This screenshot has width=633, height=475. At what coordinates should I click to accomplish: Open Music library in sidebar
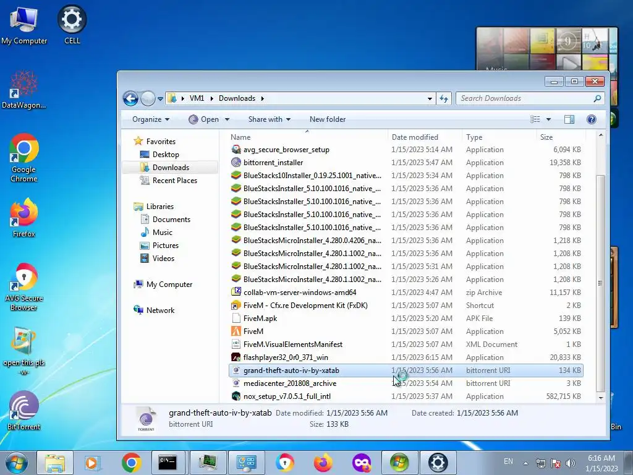tap(163, 233)
